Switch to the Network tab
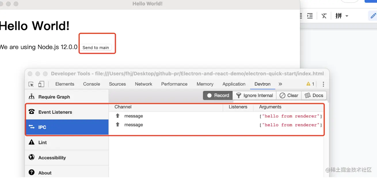377x178 pixels. click(144, 84)
